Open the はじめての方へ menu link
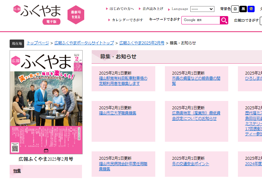Viewport: 262px width, 180px height. pos(122,9)
